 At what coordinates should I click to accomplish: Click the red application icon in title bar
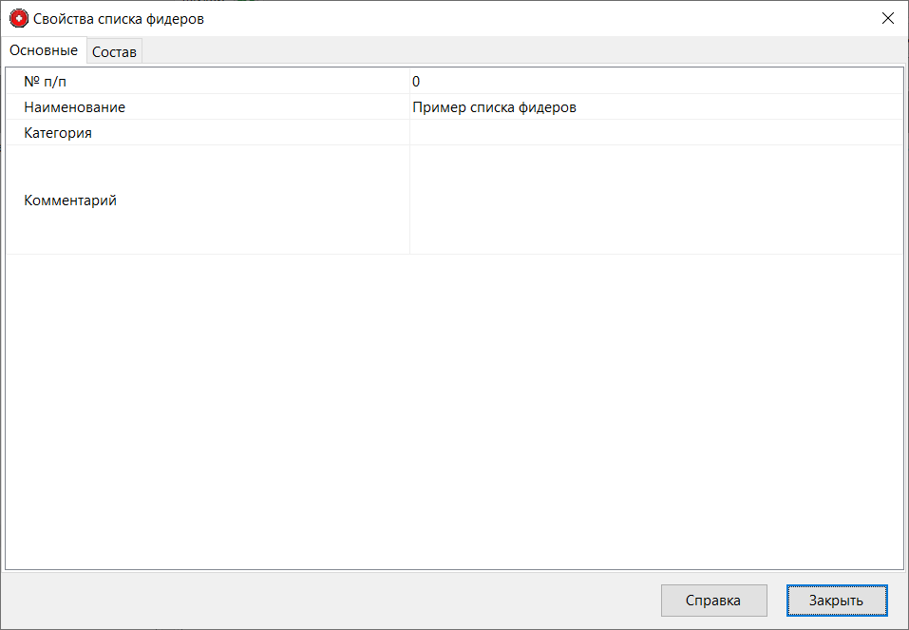pyautogui.click(x=18, y=18)
